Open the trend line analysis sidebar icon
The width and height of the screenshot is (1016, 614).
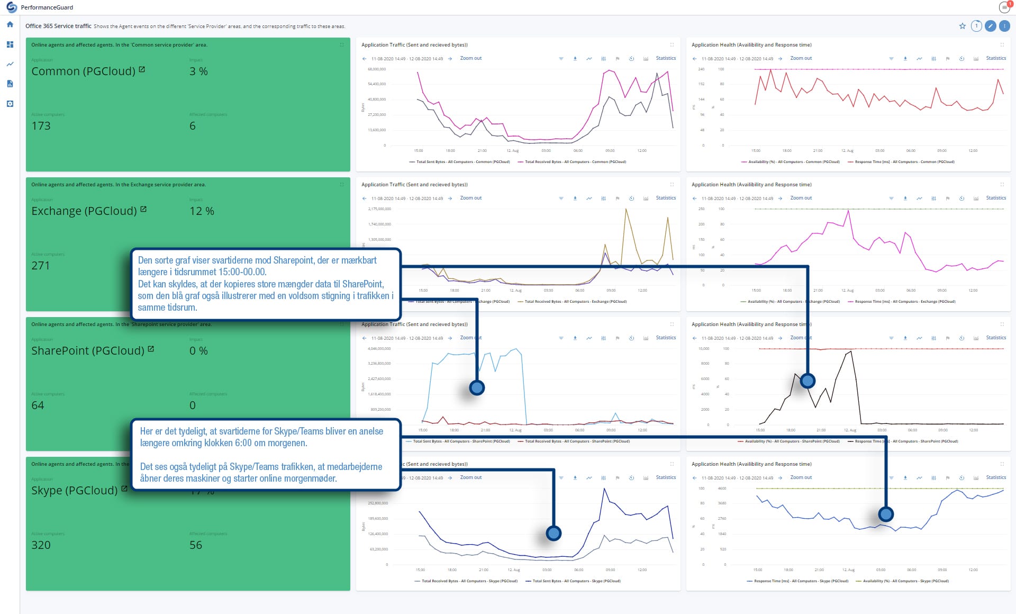click(10, 64)
